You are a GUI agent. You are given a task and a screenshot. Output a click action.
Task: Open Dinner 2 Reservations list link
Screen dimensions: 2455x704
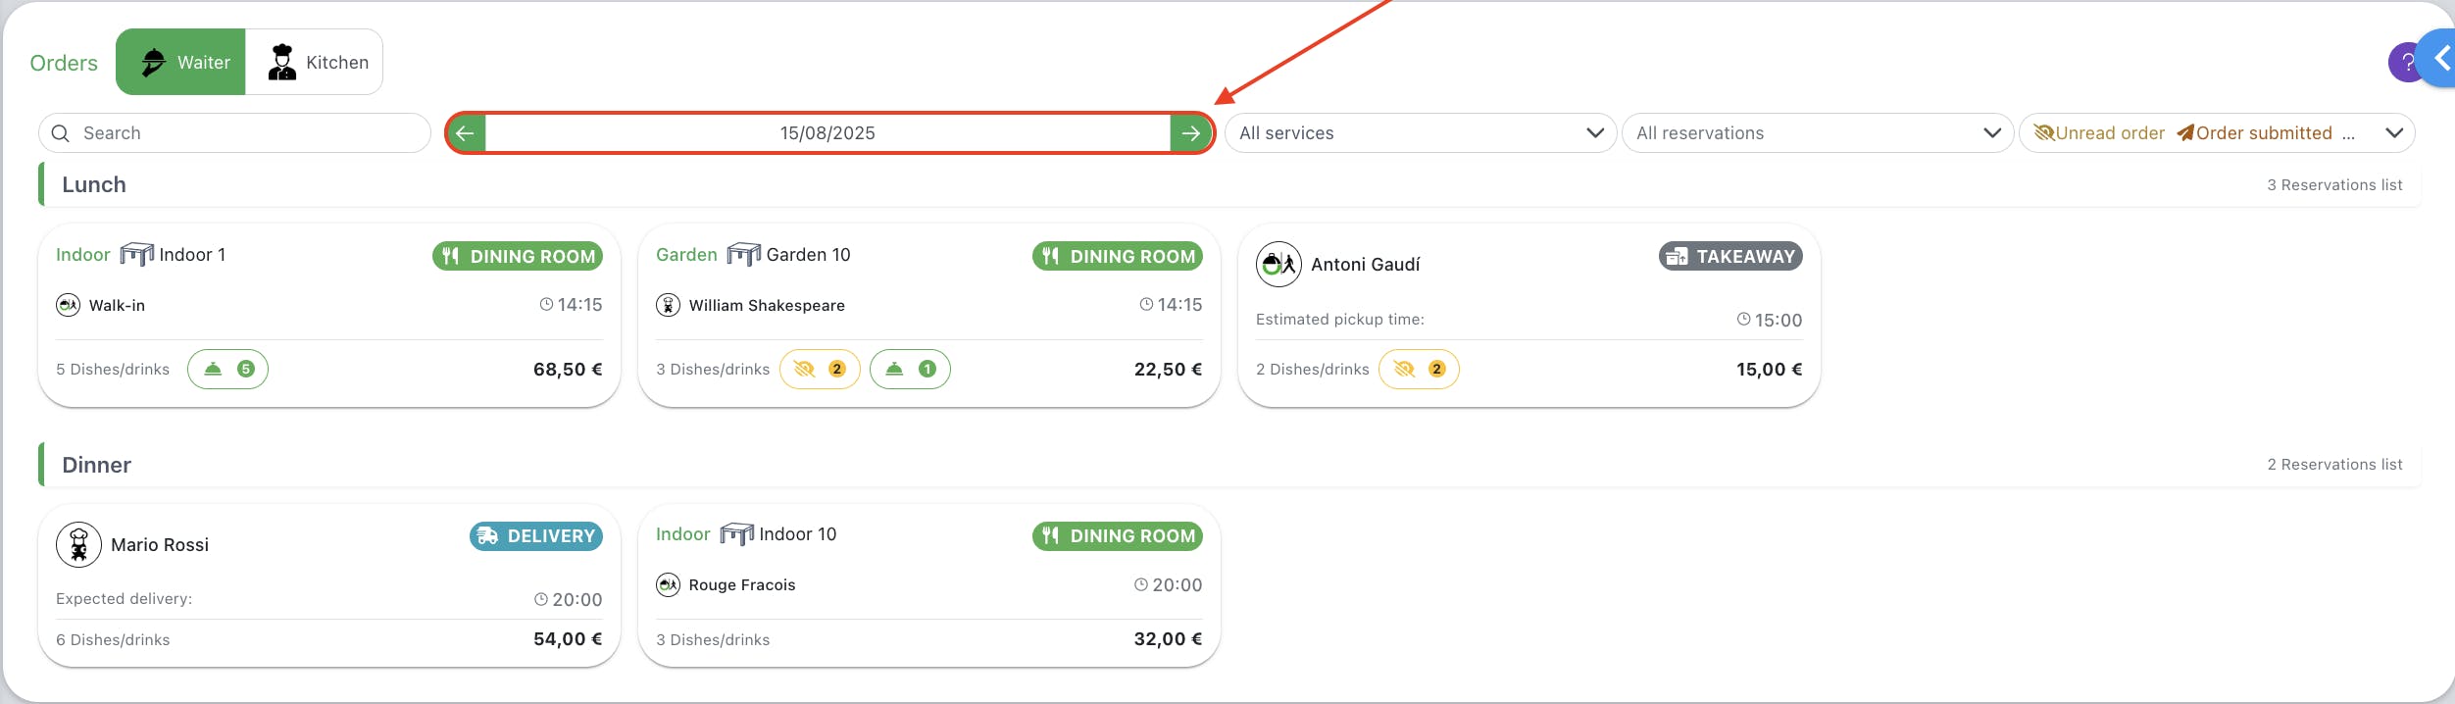click(x=2334, y=465)
